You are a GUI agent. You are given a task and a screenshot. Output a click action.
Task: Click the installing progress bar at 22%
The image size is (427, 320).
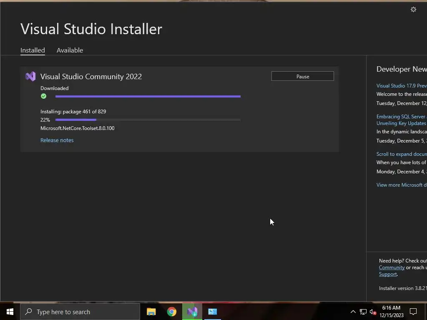click(x=148, y=120)
